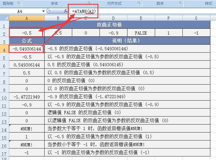Select cell A10 with -1.47221949

tap(27, 97)
